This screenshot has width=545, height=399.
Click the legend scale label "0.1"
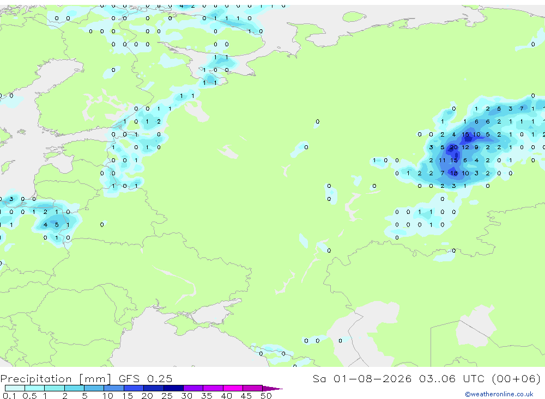[x=9, y=396]
